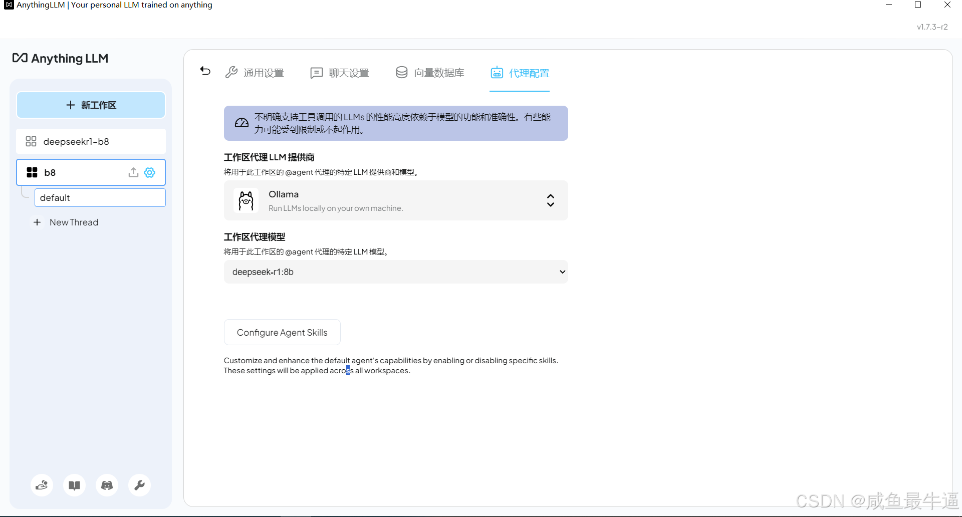Click the "Run LLMs locally on your own machine." text
The image size is (962, 517).
(336, 208)
